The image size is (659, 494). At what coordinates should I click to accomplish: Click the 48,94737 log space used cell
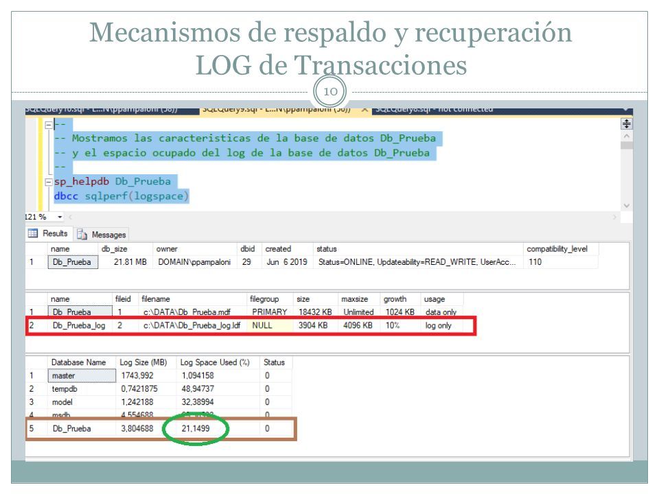point(218,389)
